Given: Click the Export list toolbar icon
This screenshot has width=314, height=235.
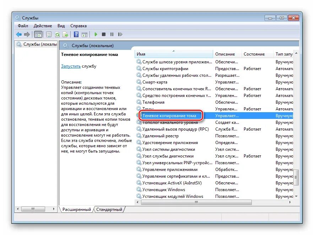Looking at the screenshot, I should (65, 35).
